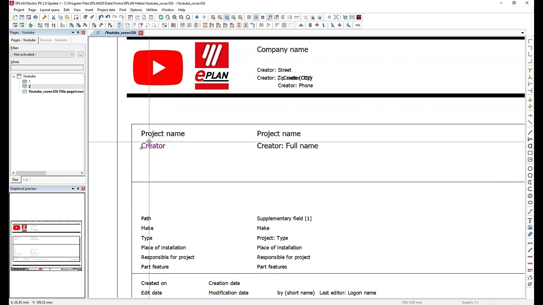
Task: Toggle snap to grid button
Action: pyautogui.click(x=256, y=17)
